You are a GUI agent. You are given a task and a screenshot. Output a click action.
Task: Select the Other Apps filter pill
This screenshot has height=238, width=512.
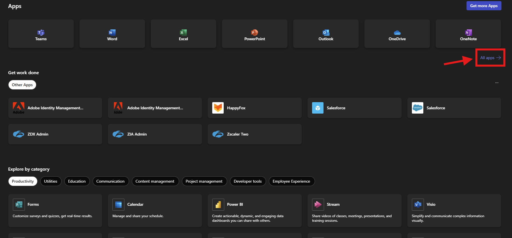[x=22, y=85]
